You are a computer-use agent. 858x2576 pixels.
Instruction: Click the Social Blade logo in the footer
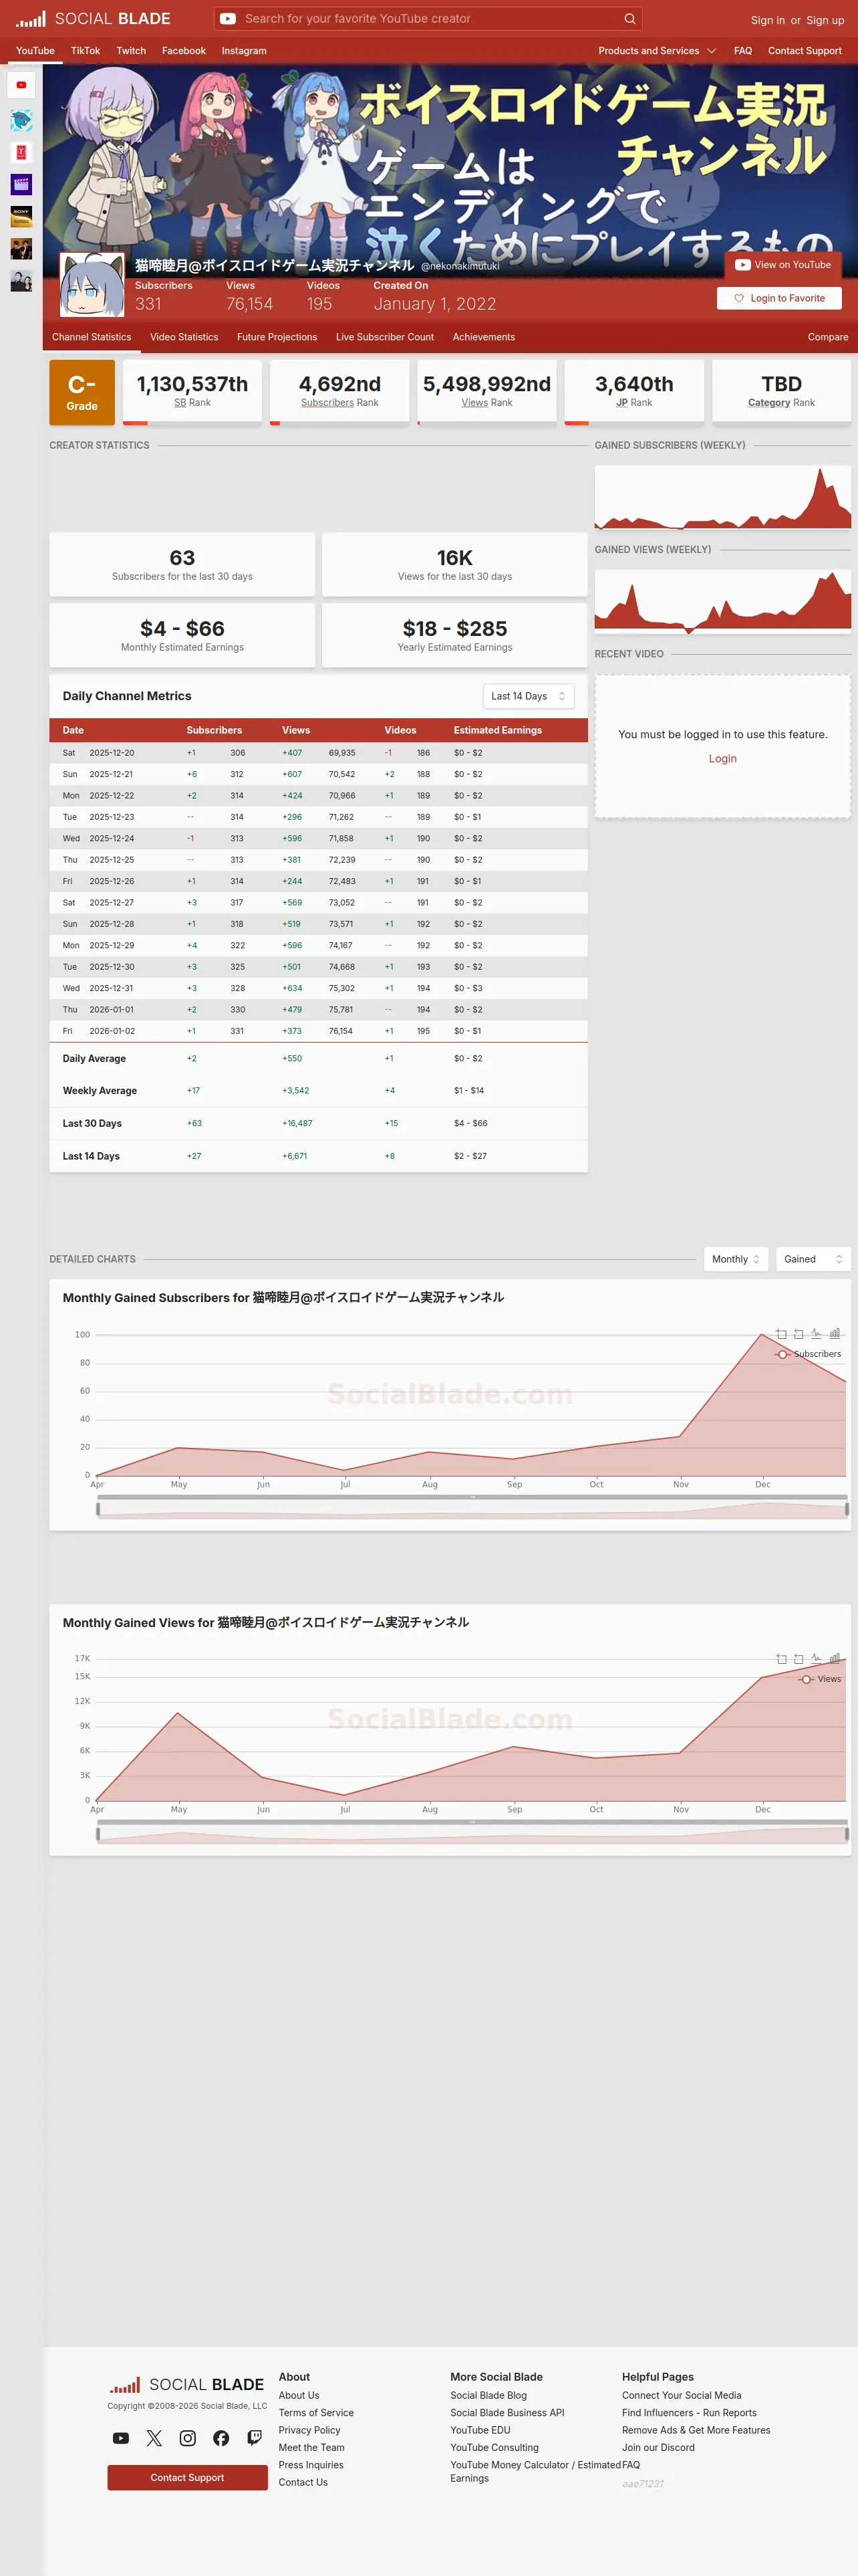click(187, 2385)
